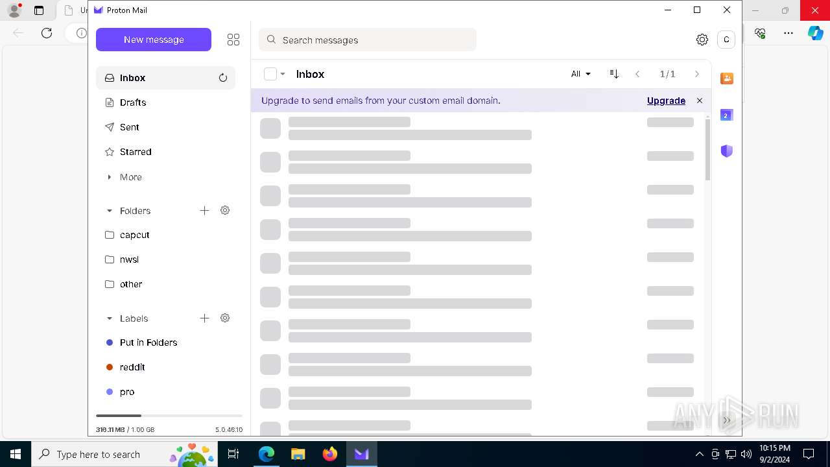
Task: Open the nwsl folder
Action: tap(165, 259)
